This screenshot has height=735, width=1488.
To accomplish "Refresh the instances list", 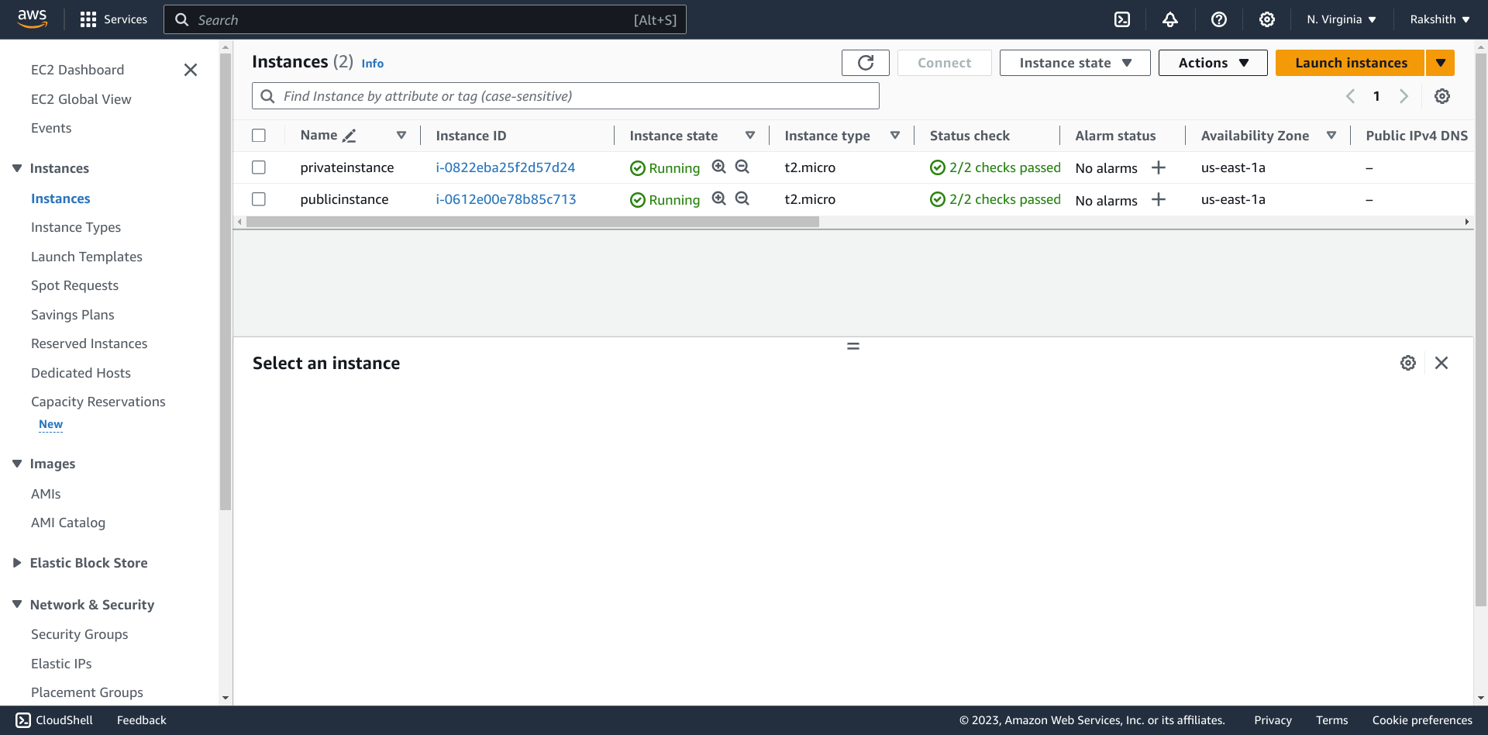I will click(x=866, y=63).
